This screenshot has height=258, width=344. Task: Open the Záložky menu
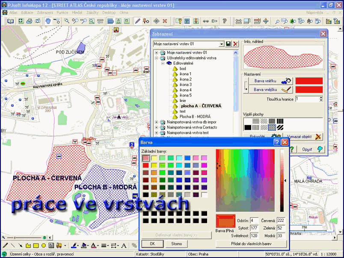(92, 13)
